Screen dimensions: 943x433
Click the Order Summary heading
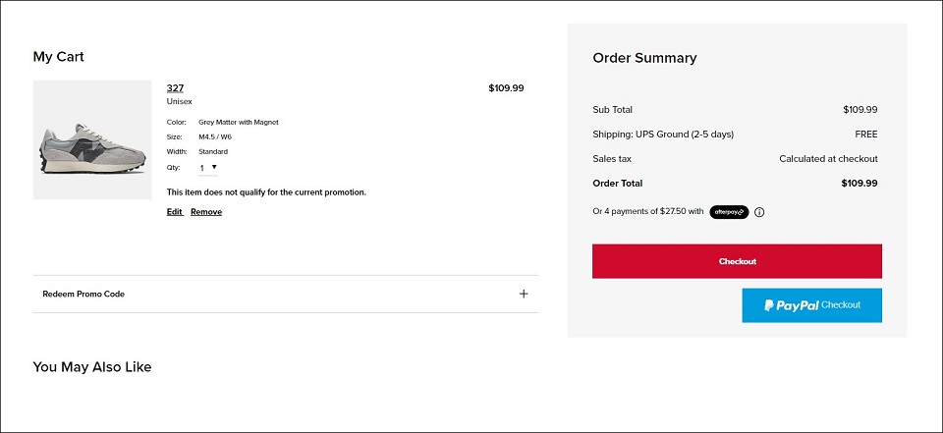click(x=644, y=58)
